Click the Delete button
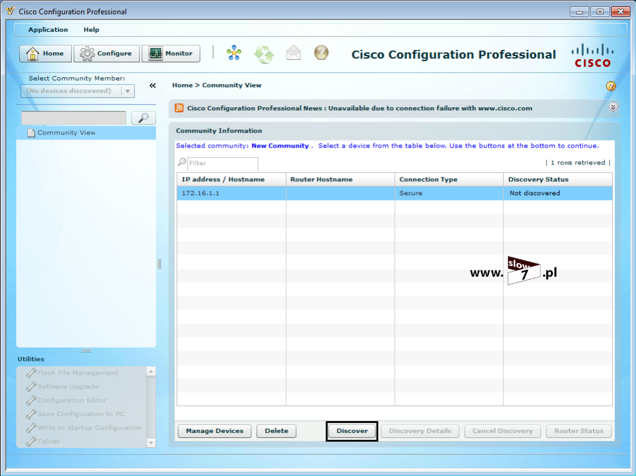636x476 pixels. tap(277, 431)
